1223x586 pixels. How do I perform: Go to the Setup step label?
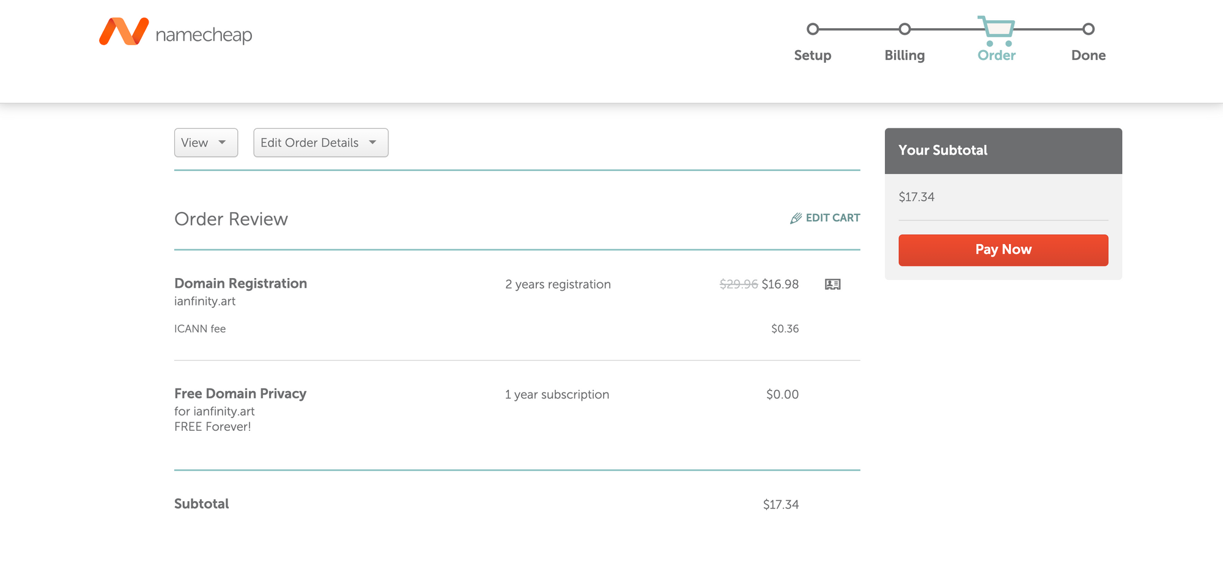813,55
